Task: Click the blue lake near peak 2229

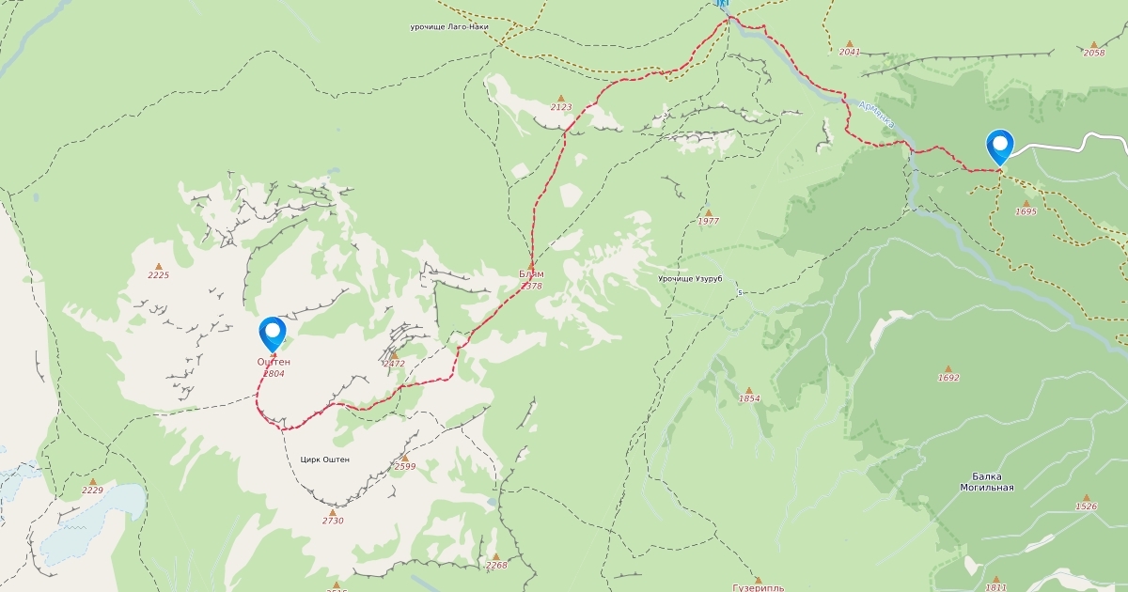Action: pyautogui.click(x=89, y=523)
